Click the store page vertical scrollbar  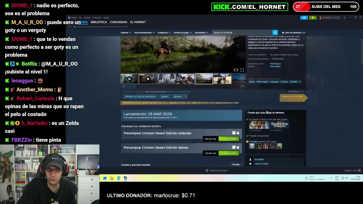coord(362,51)
